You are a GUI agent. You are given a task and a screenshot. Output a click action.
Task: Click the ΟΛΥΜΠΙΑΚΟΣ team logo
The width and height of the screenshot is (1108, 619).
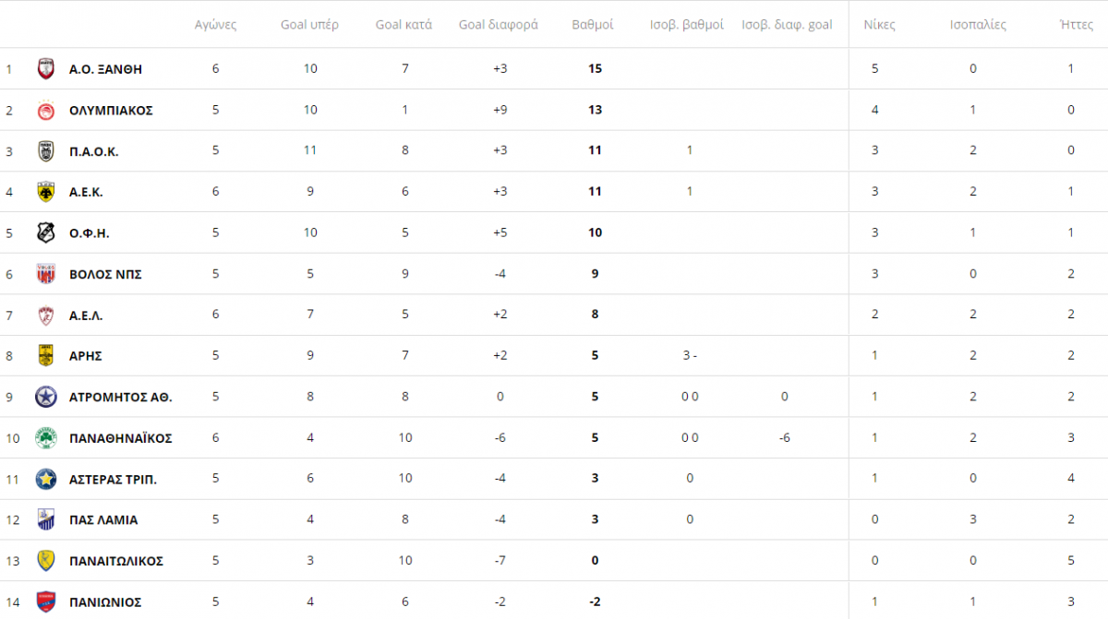[x=46, y=110]
